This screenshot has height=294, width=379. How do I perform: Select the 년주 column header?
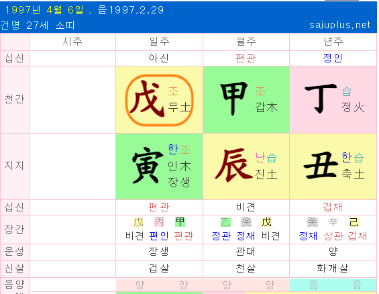(333, 42)
